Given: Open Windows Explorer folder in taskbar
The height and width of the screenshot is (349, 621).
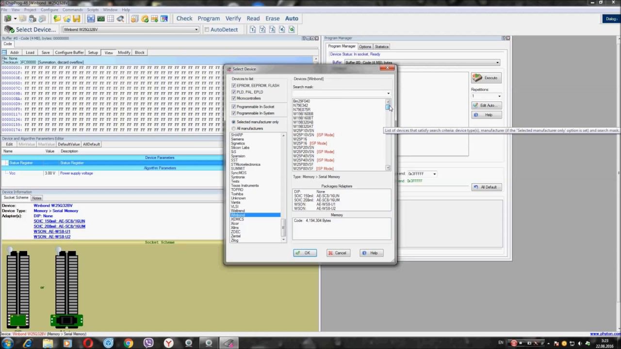Looking at the screenshot, I should point(48,343).
